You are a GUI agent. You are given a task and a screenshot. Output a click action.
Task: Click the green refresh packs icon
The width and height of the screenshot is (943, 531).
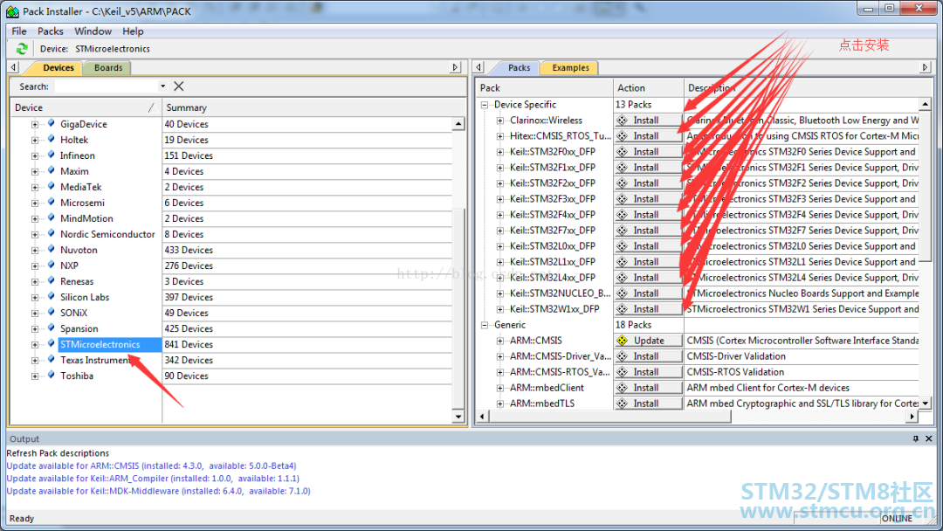[x=22, y=49]
